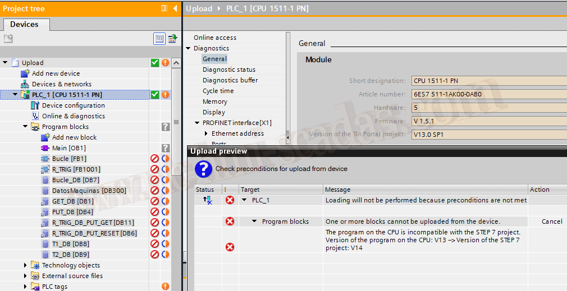Click the blue question mark preview icon
Viewport: 567px width, 291px height.
[203, 169]
